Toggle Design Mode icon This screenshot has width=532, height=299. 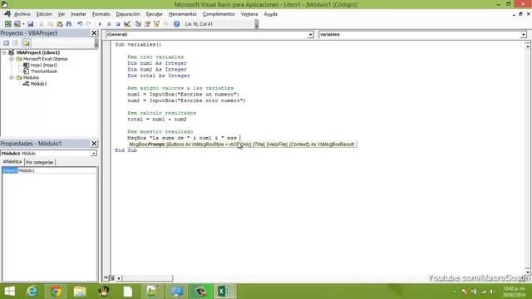pos(127,24)
